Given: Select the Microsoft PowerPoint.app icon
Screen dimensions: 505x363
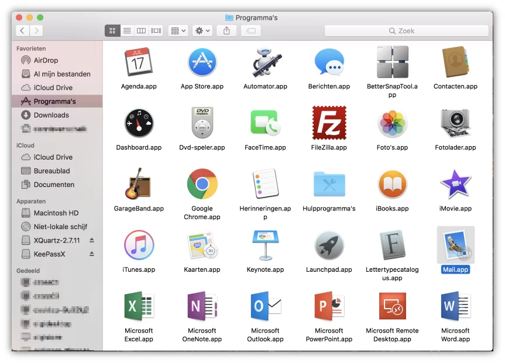Looking at the screenshot, I should (329, 306).
